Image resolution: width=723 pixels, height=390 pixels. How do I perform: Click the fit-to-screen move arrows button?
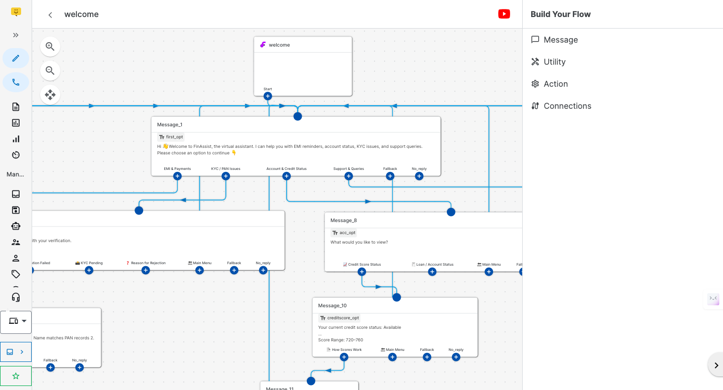tap(50, 94)
